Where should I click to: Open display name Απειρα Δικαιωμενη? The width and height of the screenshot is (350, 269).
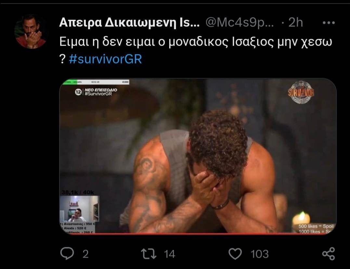[x=129, y=22]
